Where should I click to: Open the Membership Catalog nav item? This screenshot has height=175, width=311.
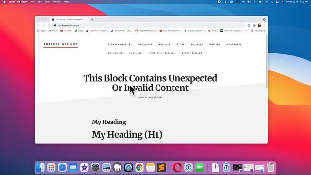point(162,53)
